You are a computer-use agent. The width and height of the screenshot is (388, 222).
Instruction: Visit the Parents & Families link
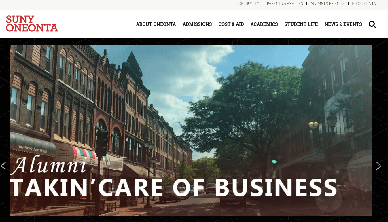285,3
